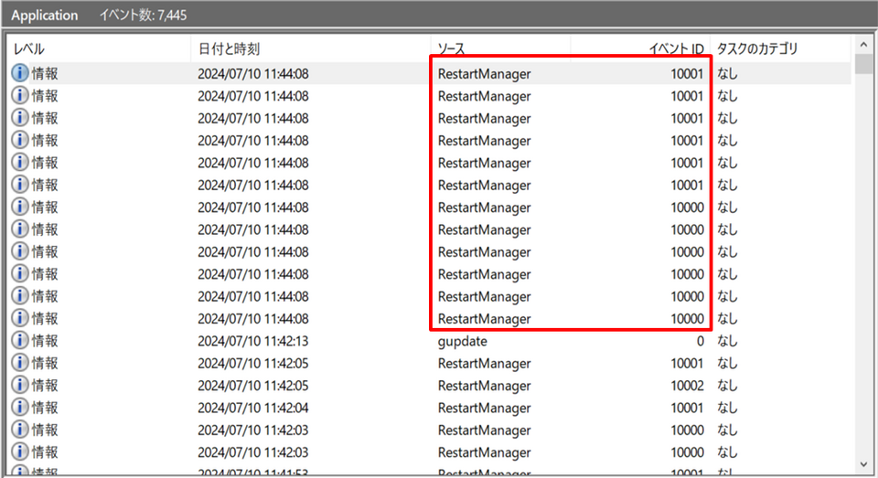The height and width of the screenshot is (478, 878).
Task: Click info icon of the upper 11:42:03 event
Action: point(20,430)
